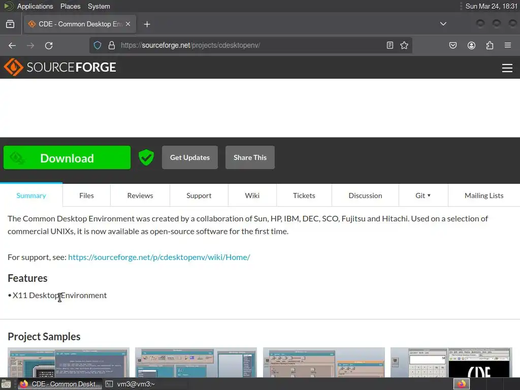
Task: Open the Applications menu in top panel
Action: pos(35,6)
